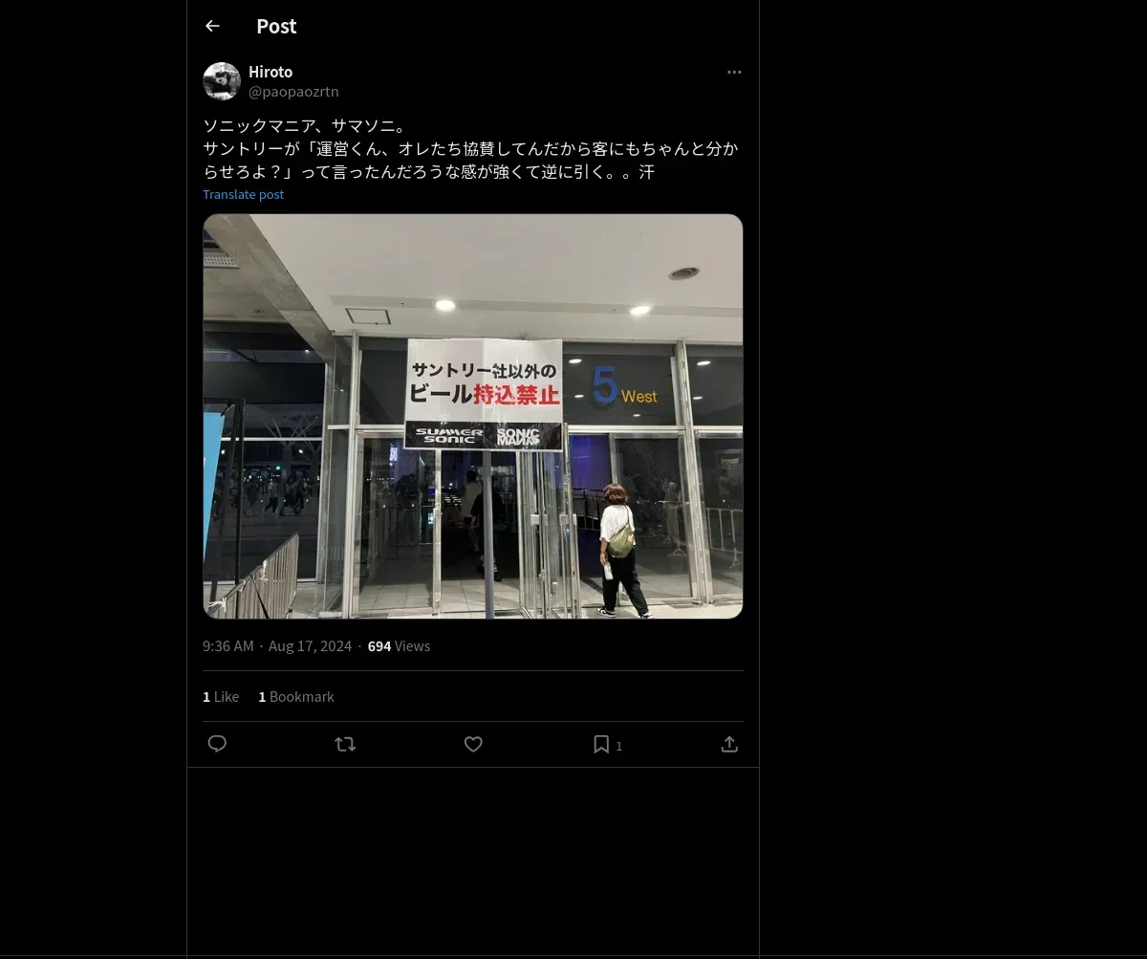Open Hiroto's profile picture
Viewport: 1147px width, 959px height.
click(x=222, y=81)
